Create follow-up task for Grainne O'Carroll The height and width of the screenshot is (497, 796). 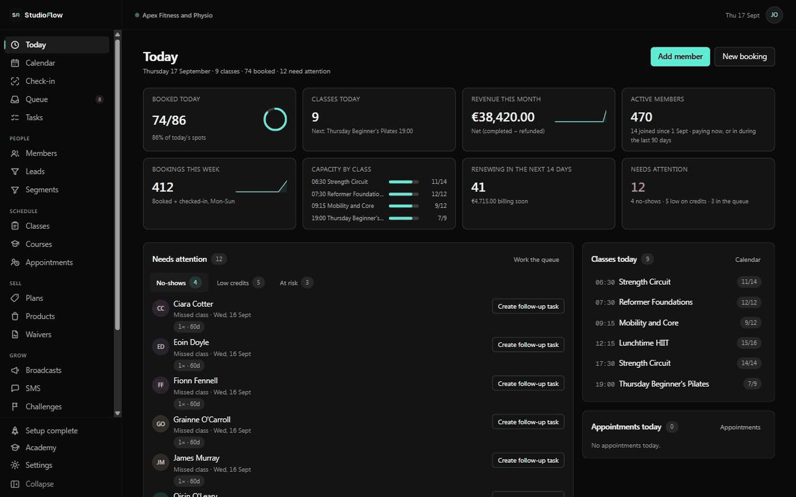coord(528,422)
